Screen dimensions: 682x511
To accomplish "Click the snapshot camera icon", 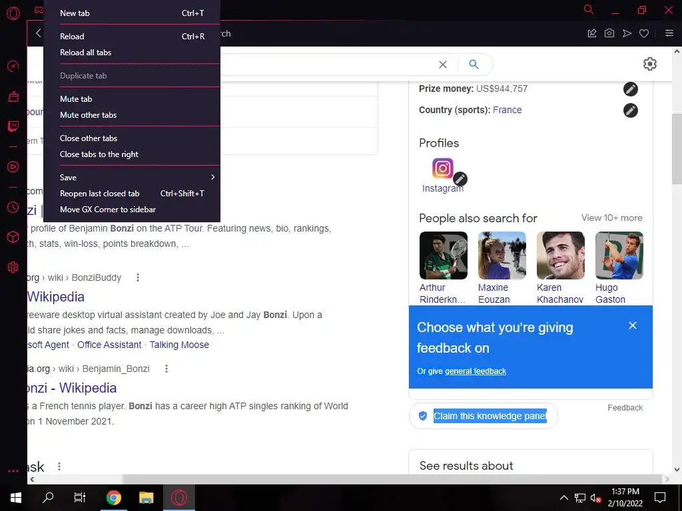I will point(609,33).
